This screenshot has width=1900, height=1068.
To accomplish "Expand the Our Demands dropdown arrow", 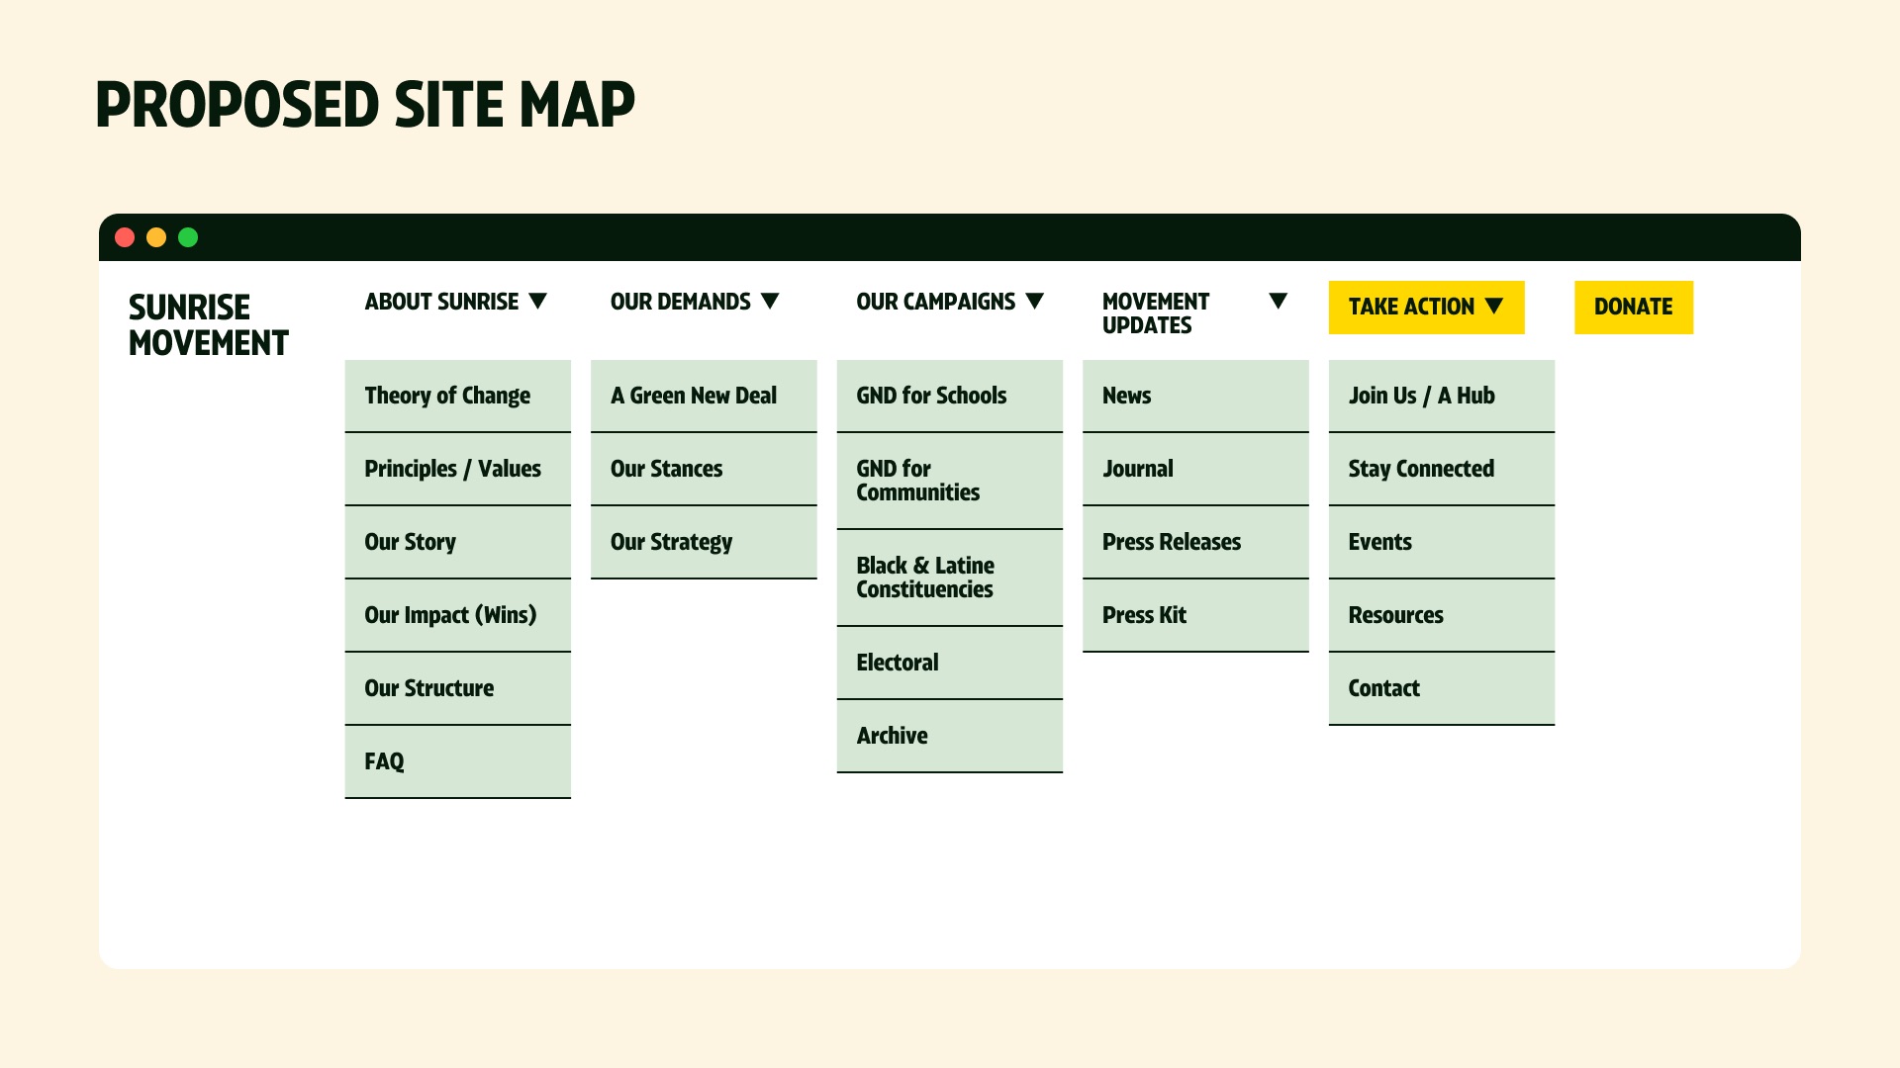I will [x=770, y=302].
